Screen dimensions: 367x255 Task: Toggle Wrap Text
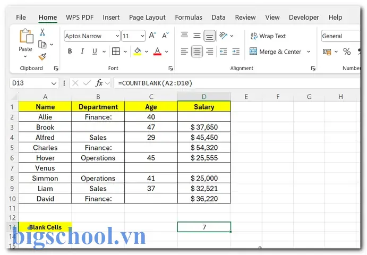268,36
